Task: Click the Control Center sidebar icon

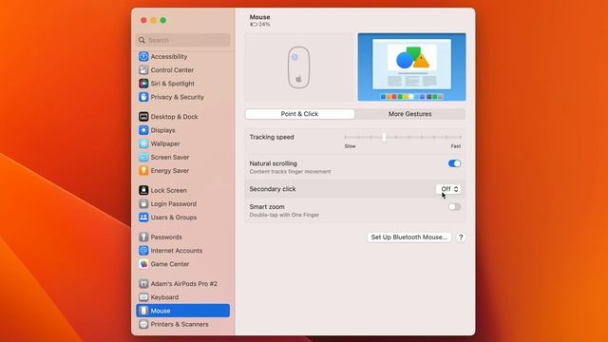Action: pos(143,69)
